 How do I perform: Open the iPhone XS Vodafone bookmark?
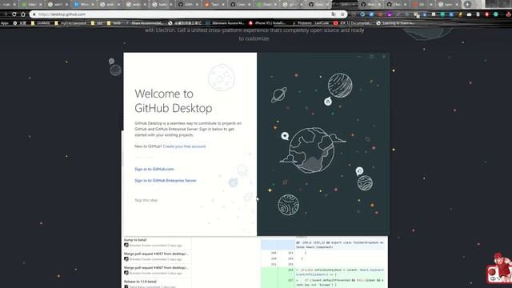266,23
